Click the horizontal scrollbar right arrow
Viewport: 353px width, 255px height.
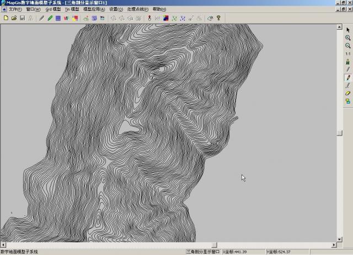[334, 245]
